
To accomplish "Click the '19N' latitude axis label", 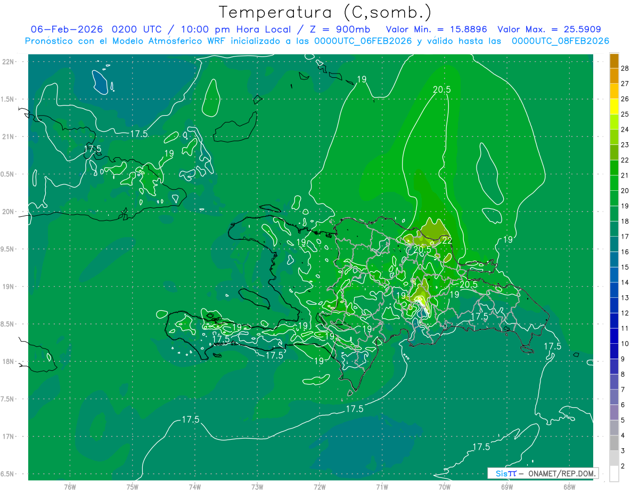I will tap(9, 287).
